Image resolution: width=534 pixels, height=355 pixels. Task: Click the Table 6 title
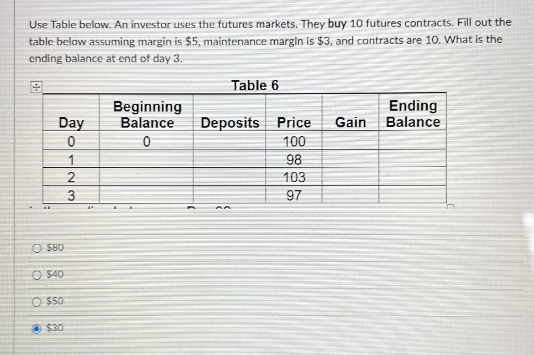point(256,86)
